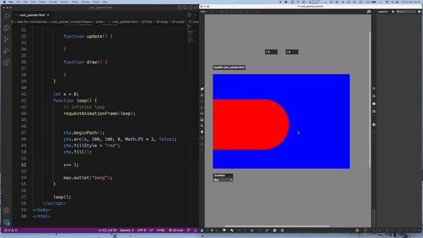
Task: Click the yellow icon in Max bottom toolbar
Action: [x=357, y=230]
